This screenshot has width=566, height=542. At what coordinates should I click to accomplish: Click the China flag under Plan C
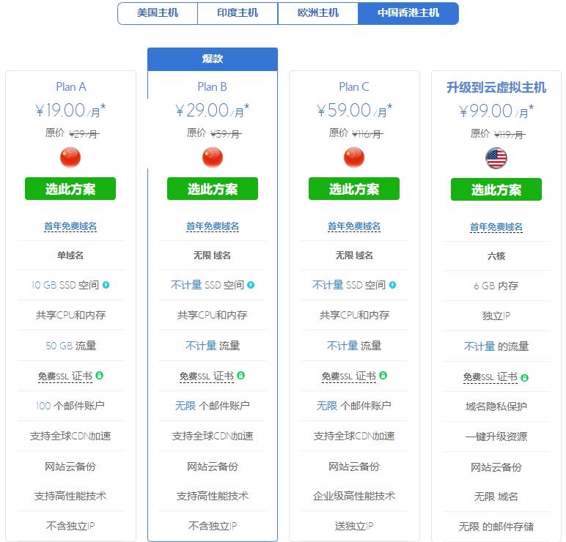click(x=354, y=157)
